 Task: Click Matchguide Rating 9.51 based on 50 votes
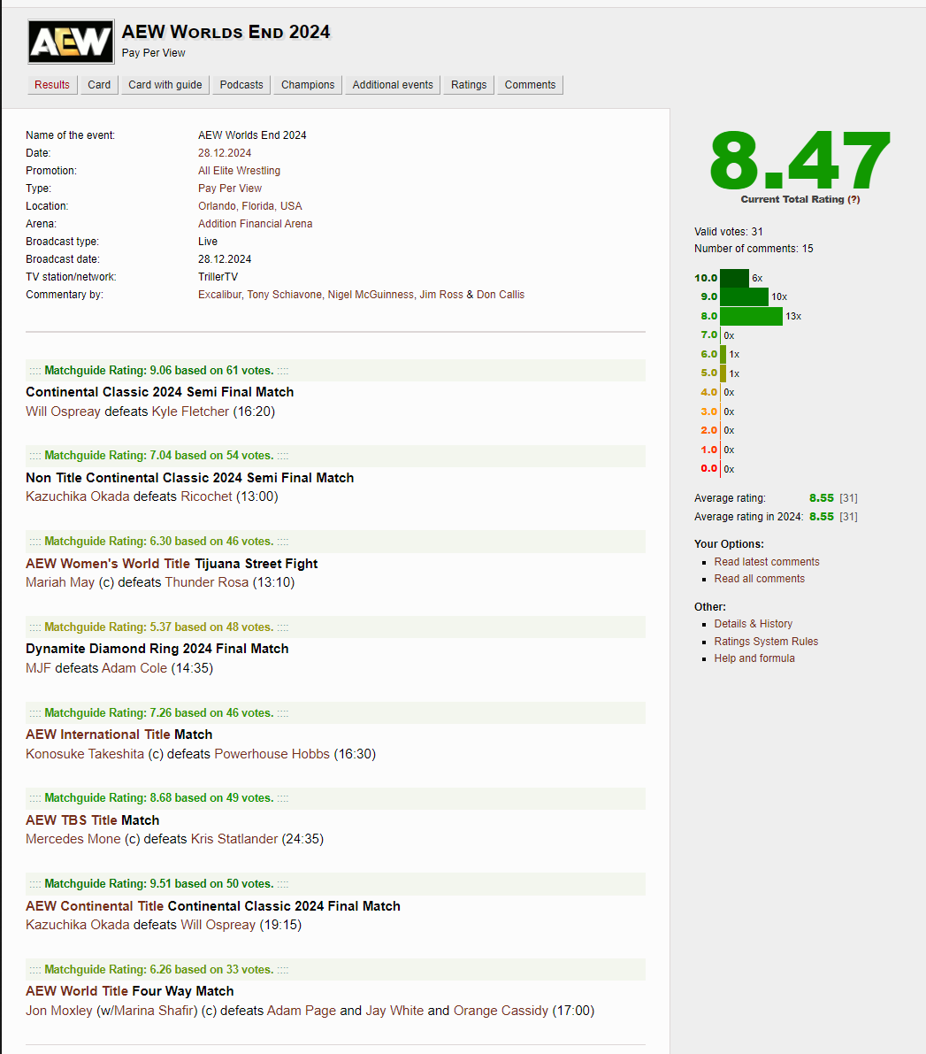coord(159,884)
